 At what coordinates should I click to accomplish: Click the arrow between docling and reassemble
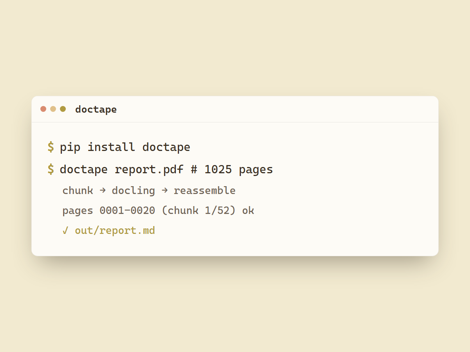(164, 190)
